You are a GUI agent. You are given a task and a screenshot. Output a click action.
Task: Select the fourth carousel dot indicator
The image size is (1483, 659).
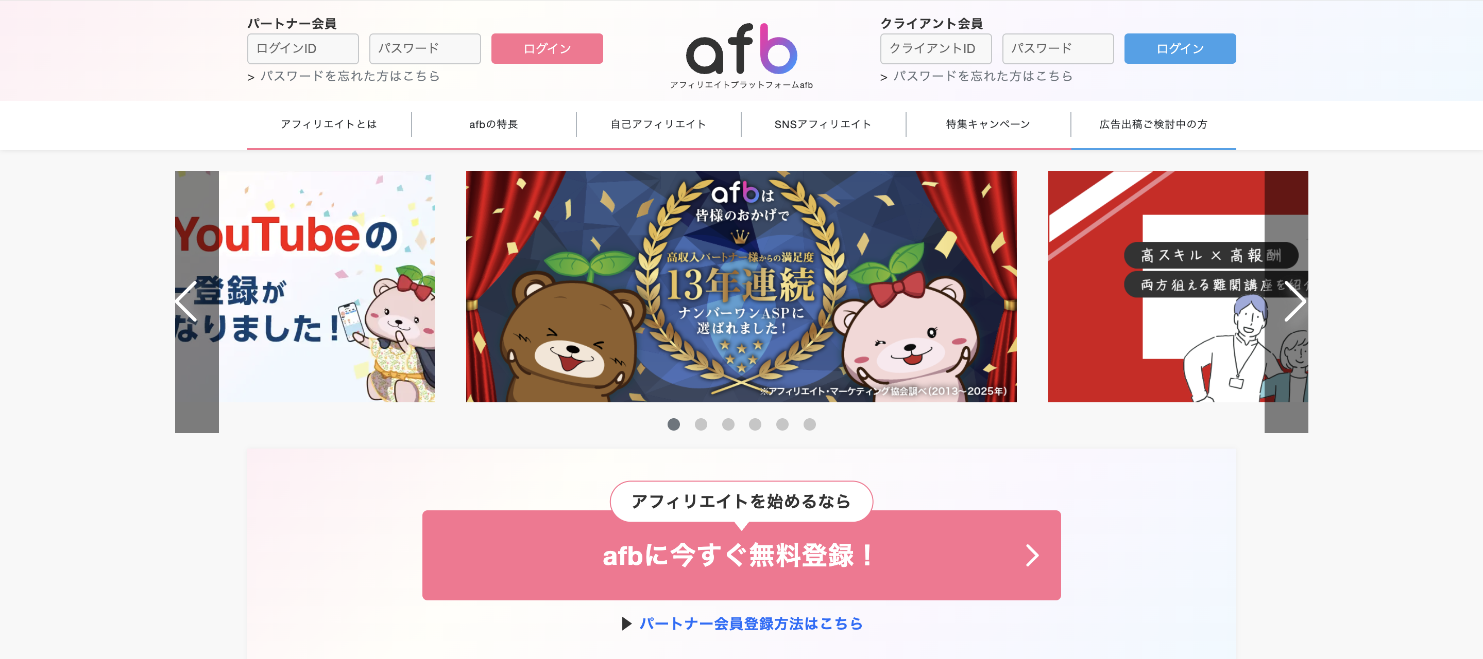(755, 424)
